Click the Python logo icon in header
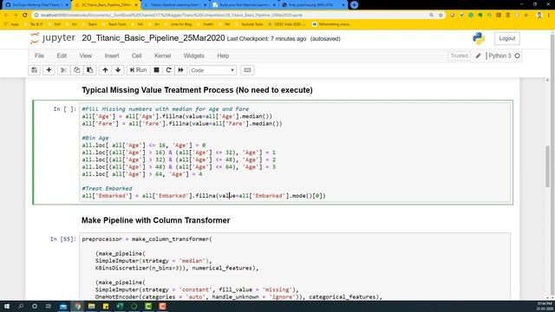This screenshot has width=555, height=312. (479, 38)
